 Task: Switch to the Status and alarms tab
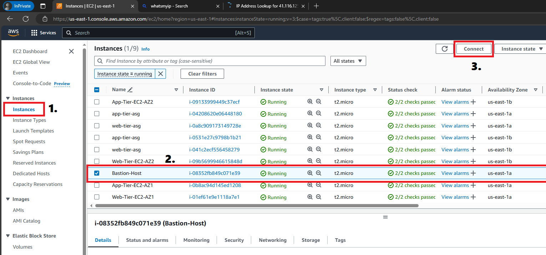(x=147, y=240)
